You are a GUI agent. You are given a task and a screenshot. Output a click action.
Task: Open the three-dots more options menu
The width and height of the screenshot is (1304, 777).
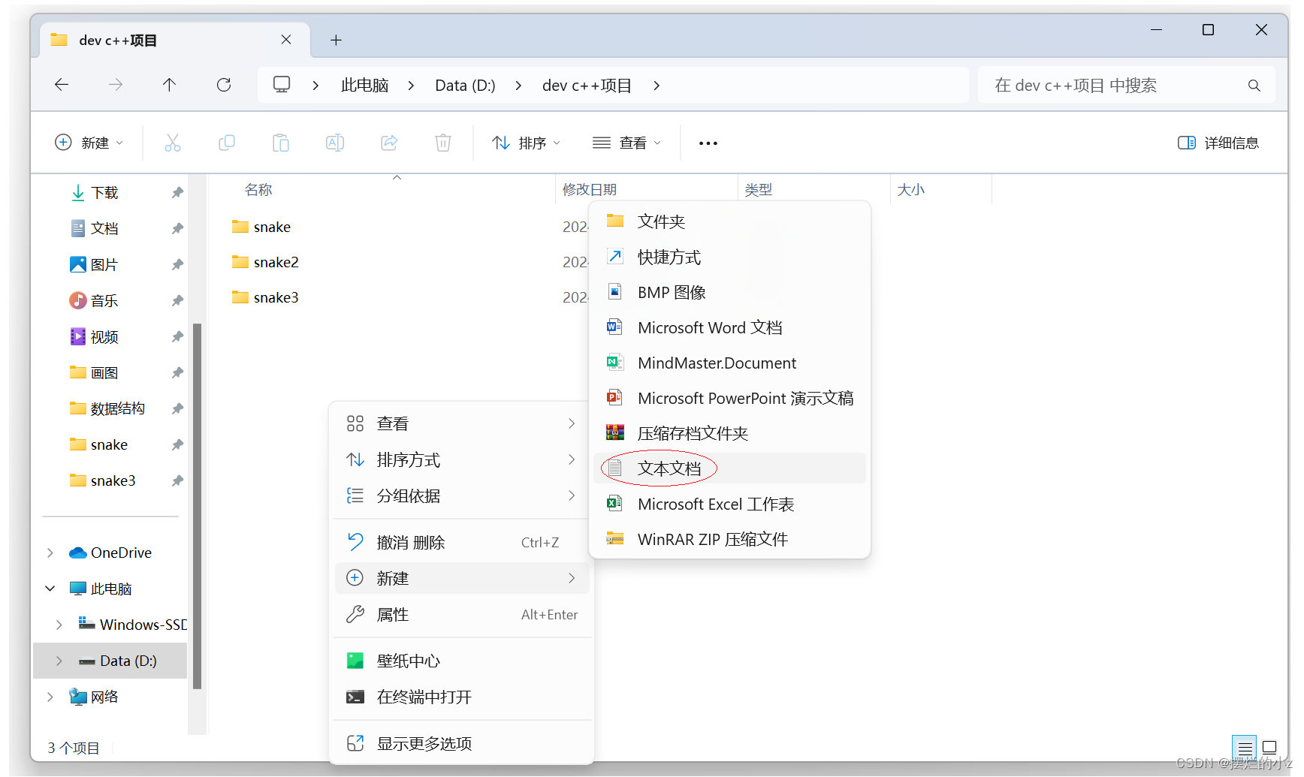[x=708, y=143]
